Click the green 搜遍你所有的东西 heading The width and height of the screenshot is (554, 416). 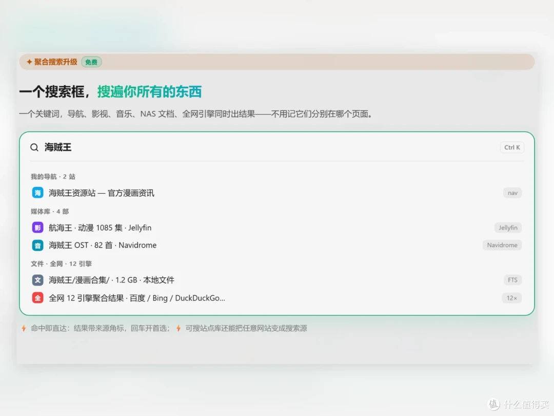pyautogui.click(x=149, y=91)
